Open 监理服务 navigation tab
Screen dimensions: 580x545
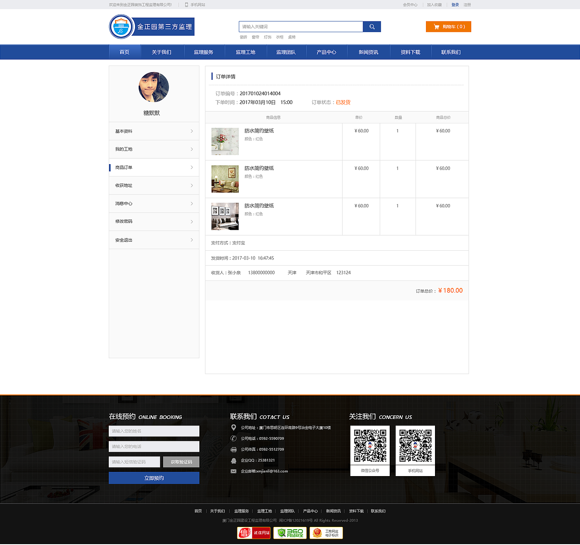click(203, 52)
